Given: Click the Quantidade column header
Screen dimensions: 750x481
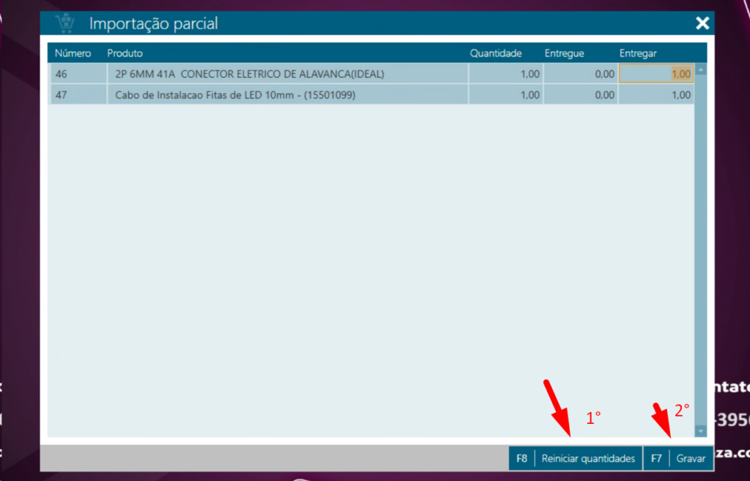Looking at the screenshot, I should (x=495, y=53).
